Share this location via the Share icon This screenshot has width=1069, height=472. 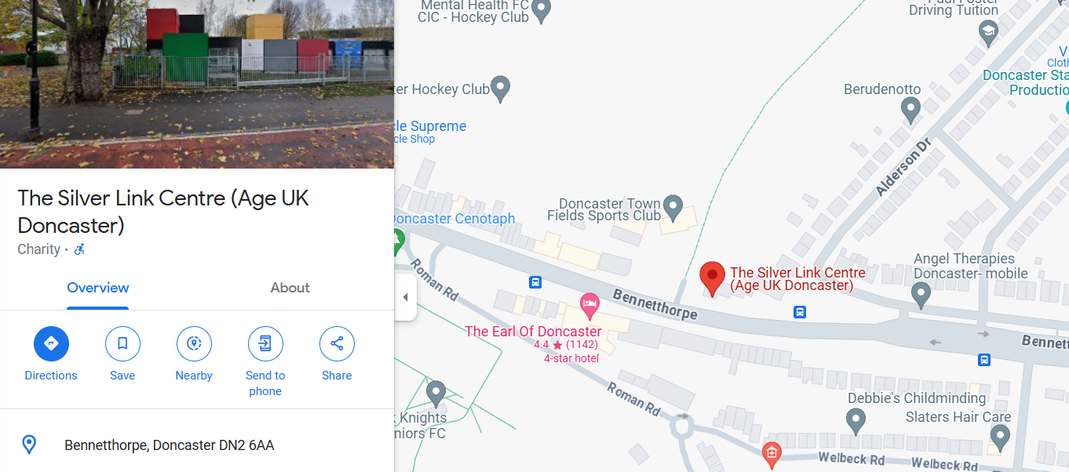[337, 343]
